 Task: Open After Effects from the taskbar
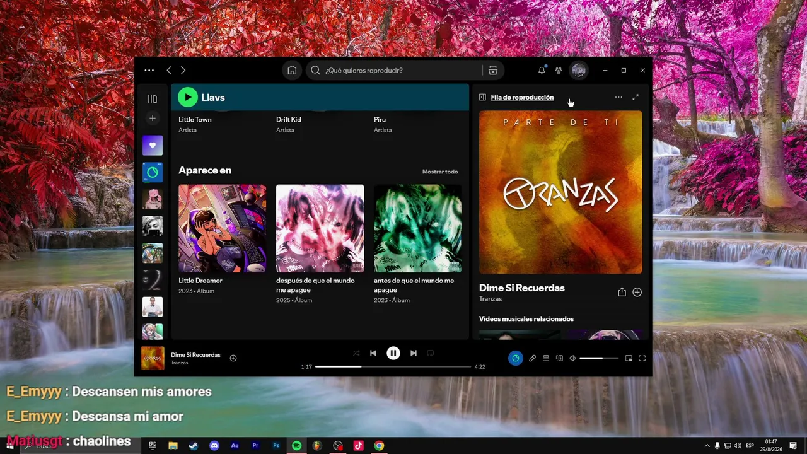235,445
